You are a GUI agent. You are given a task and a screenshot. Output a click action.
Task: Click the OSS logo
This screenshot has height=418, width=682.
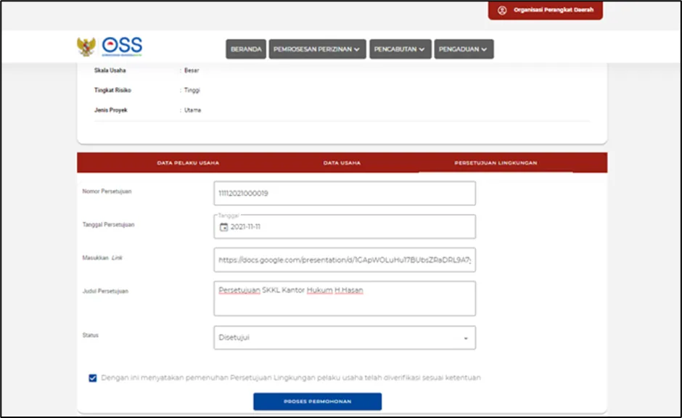(122, 46)
